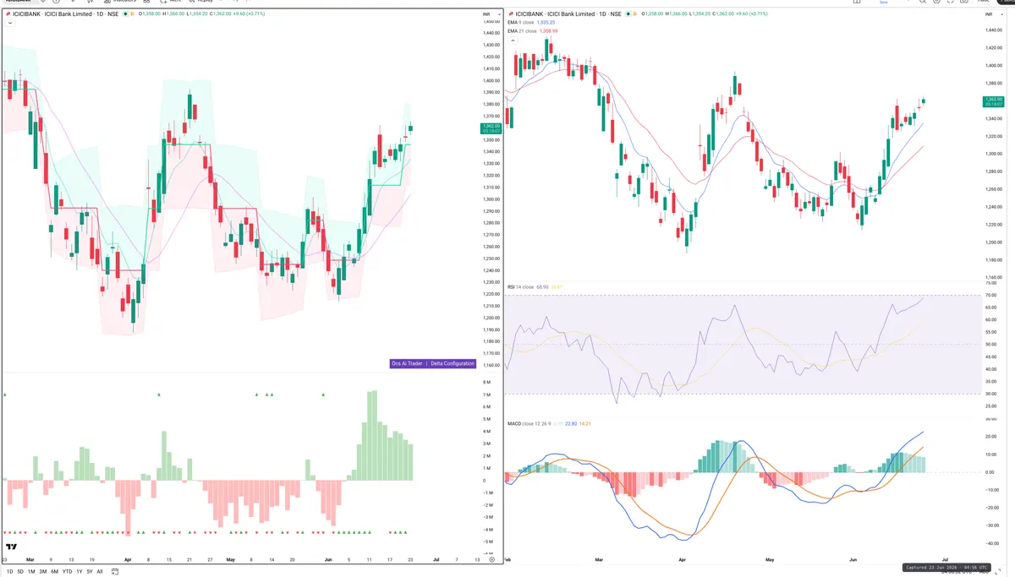
Task: Click the Save button in top bar
Action: click(884, 3)
